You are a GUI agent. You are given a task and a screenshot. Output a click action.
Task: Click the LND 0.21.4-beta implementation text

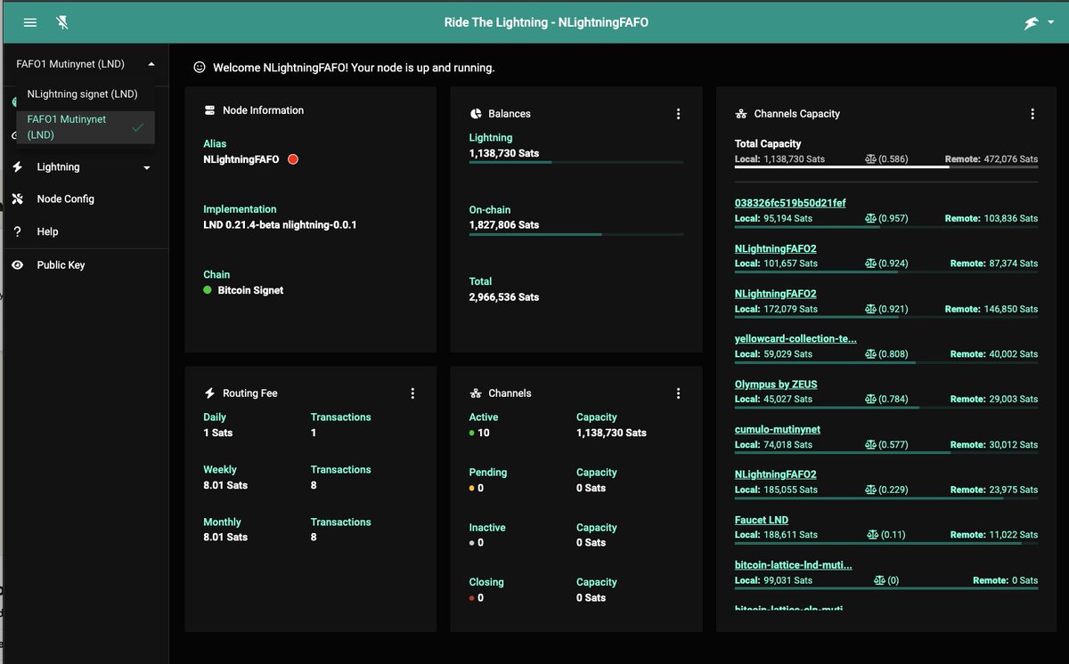pos(280,225)
